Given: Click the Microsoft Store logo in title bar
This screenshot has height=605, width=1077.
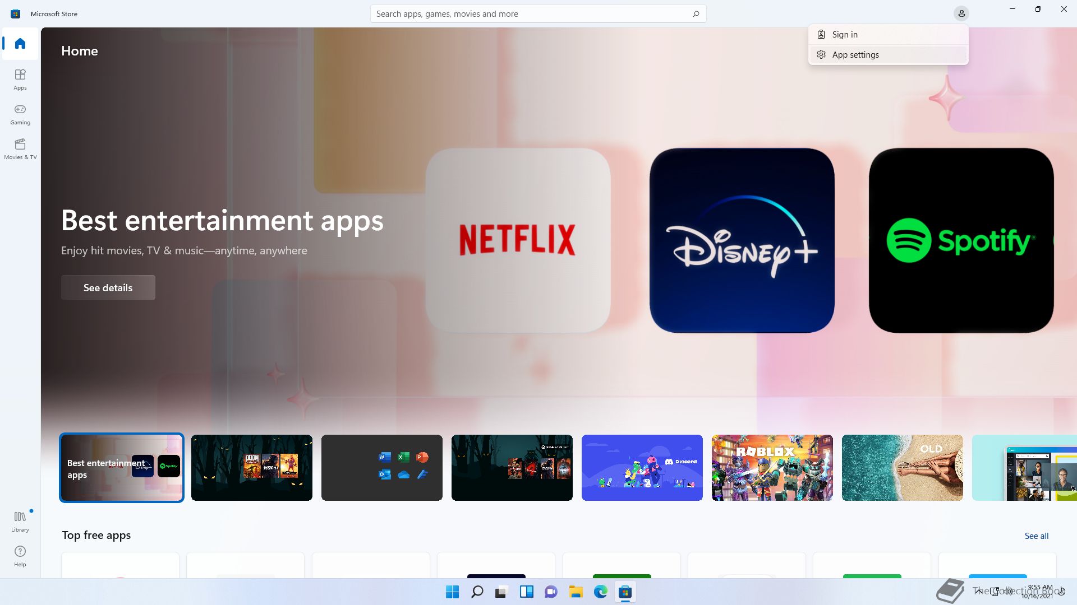Looking at the screenshot, I should click(x=16, y=13).
